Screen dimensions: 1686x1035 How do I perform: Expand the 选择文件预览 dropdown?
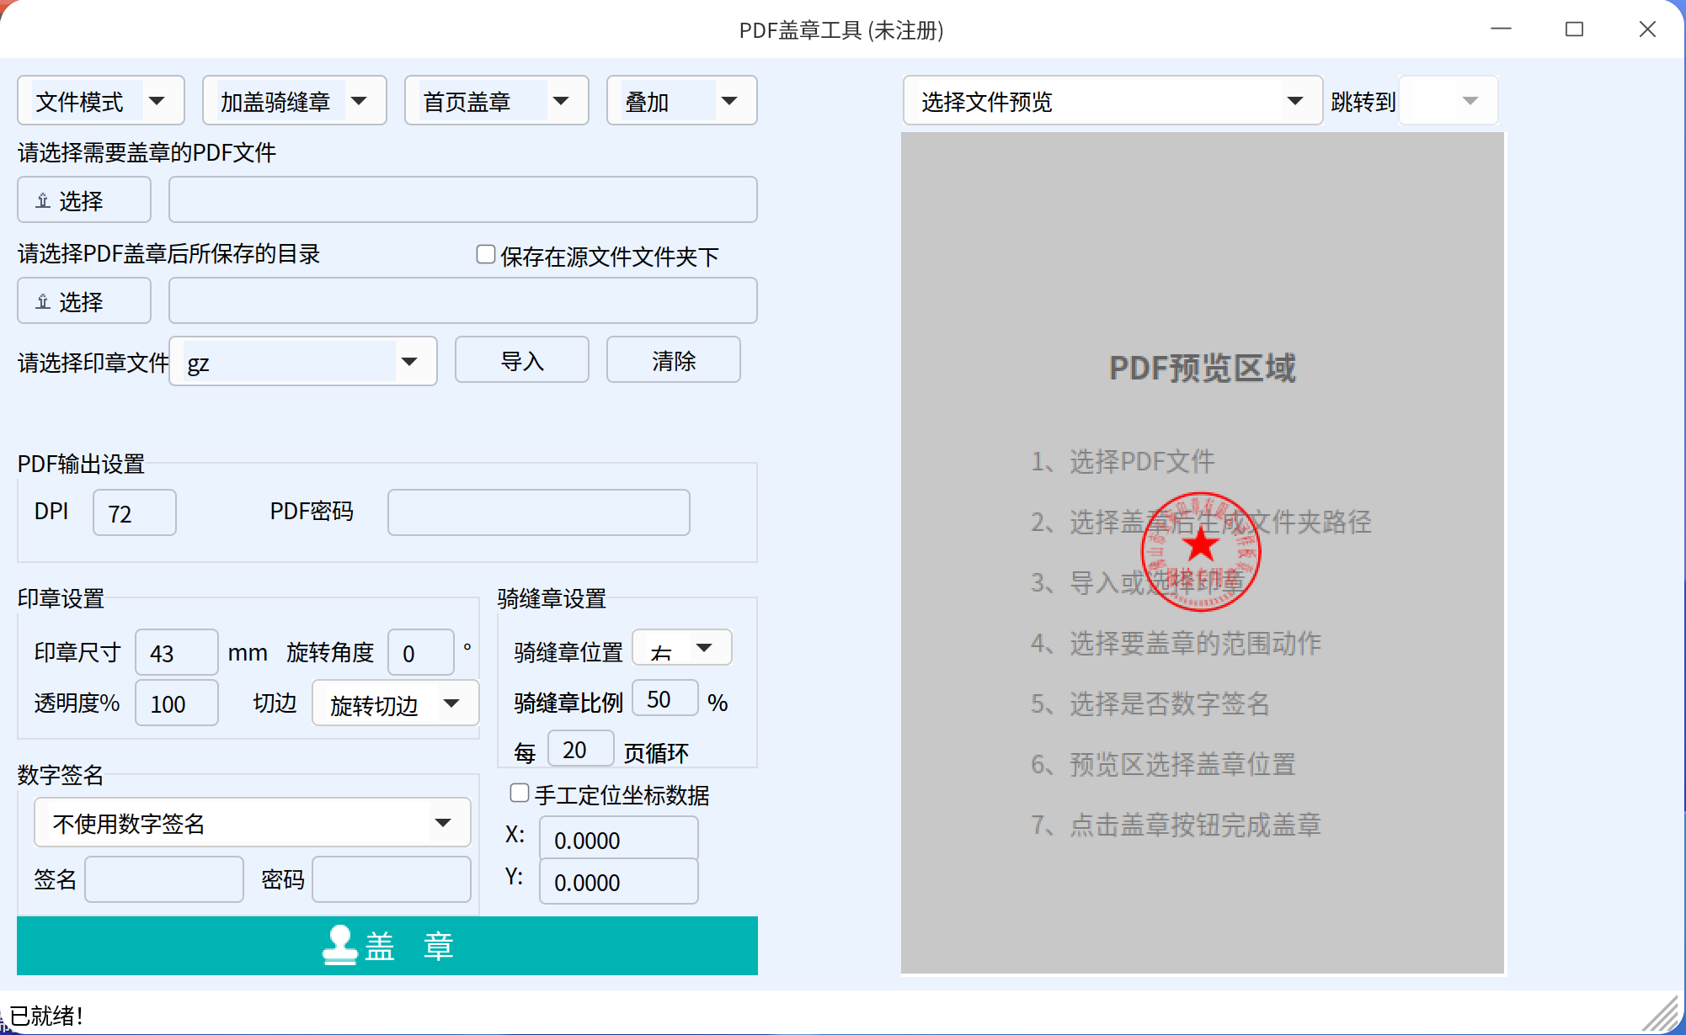1112,101
